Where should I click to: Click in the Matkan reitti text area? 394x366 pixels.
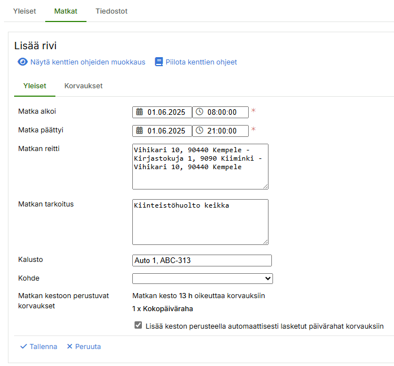pyautogui.click(x=200, y=166)
